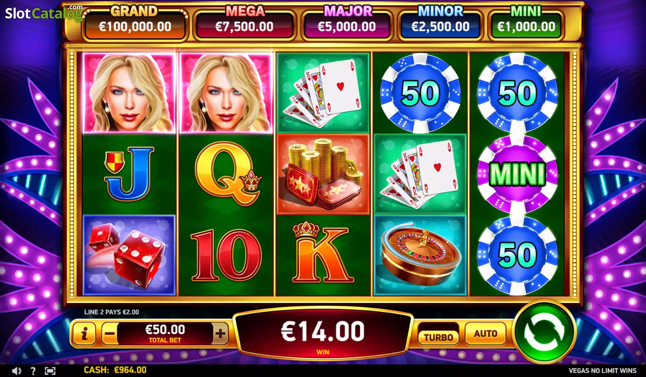Screen dimensions: 646x377
Task: Click the MINI €1,000.00 jackpot panel
Action: 526,23
